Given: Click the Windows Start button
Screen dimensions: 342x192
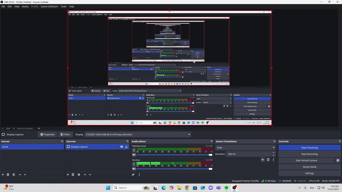Looking at the screenshot, I should pyautogui.click(x=108, y=188).
